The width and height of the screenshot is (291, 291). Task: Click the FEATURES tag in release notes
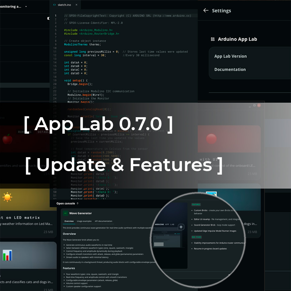(196, 205)
